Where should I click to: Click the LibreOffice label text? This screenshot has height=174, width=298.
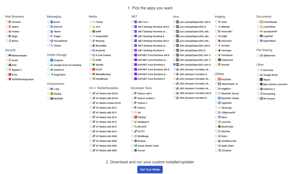click(269, 27)
